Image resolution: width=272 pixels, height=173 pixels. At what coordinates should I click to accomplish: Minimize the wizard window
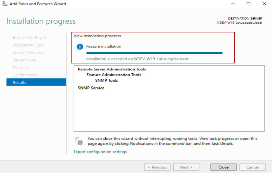point(233,4)
